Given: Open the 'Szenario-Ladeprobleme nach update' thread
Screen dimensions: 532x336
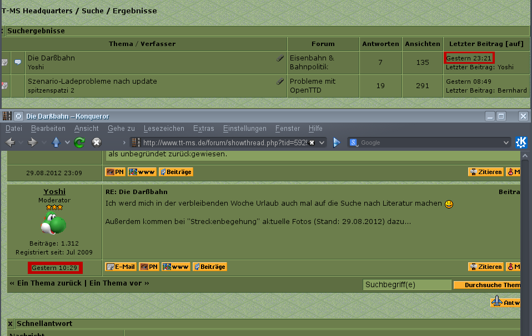Looking at the screenshot, I should pyautogui.click(x=92, y=82).
